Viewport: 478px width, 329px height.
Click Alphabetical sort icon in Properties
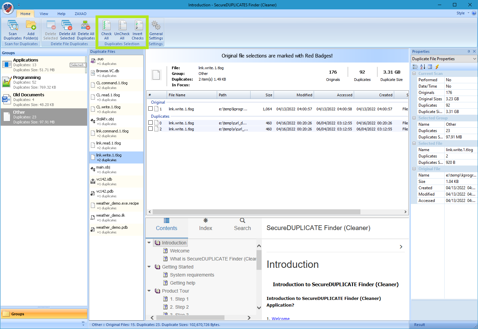(423, 67)
